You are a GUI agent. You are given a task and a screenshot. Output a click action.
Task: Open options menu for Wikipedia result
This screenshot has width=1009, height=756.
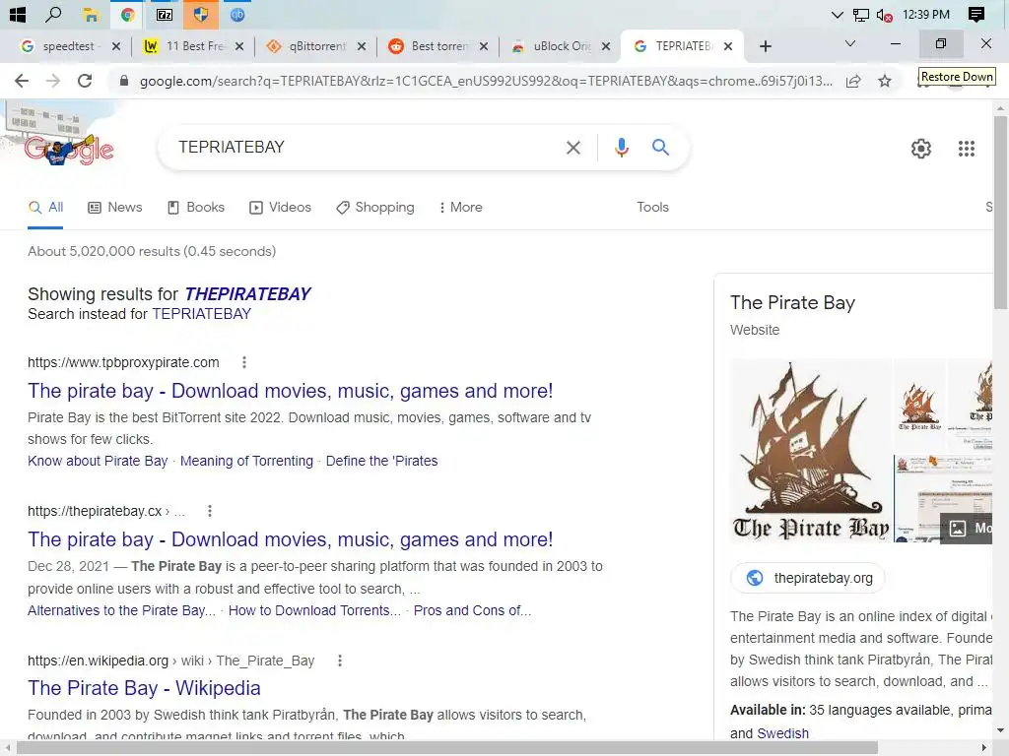click(340, 661)
